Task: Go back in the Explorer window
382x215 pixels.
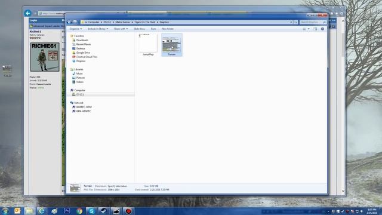Action: click(69, 22)
